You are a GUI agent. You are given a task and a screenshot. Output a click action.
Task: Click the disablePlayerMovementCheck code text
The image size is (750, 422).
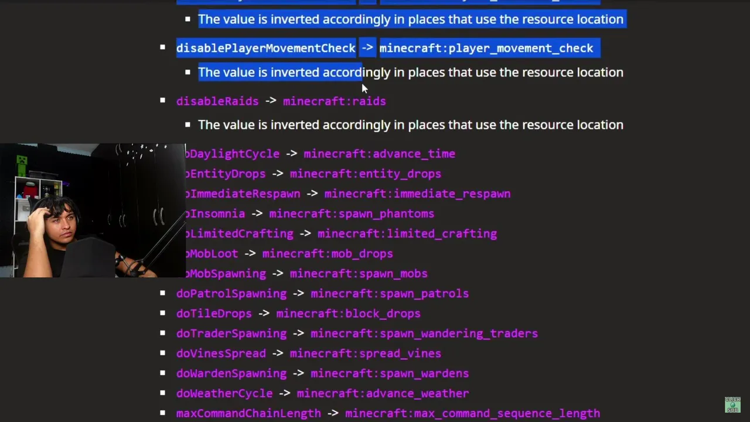[266, 48]
